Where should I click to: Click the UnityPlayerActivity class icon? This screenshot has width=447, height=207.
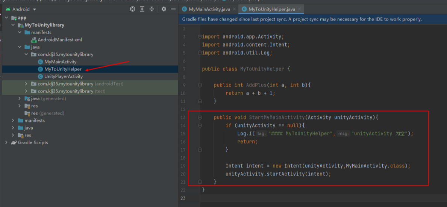[x=40, y=77]
